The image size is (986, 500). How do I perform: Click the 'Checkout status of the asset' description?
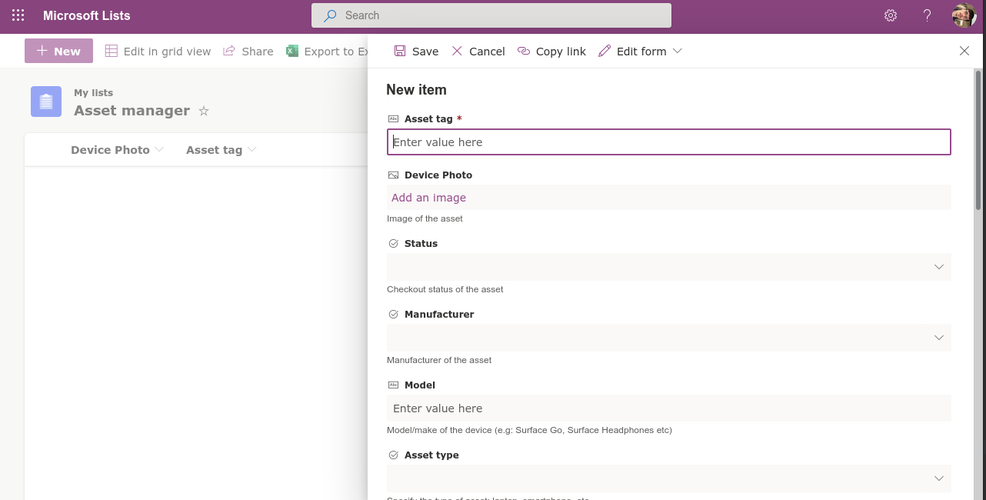(445, 289)
